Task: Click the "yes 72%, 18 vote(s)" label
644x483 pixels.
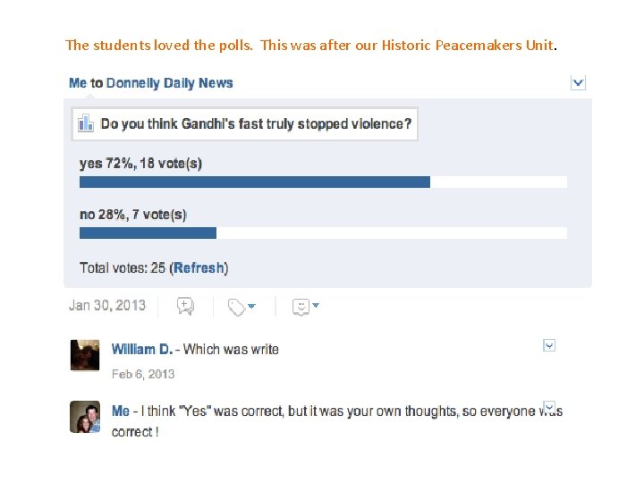Action: (x=140, y=163)
